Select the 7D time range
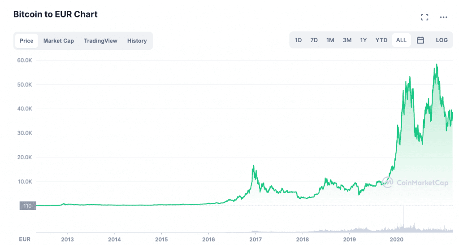The width and height of the screenshot is (459, 245). click(314, 40)
